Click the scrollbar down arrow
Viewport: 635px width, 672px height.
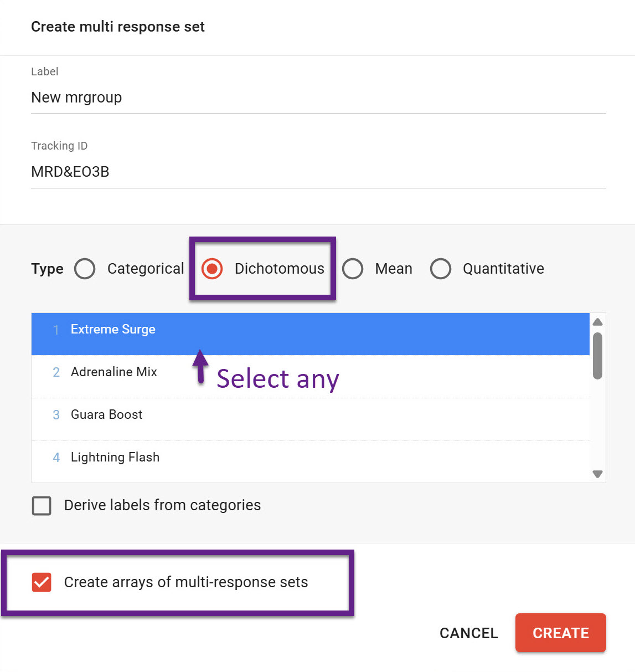[x=597, y=474]
